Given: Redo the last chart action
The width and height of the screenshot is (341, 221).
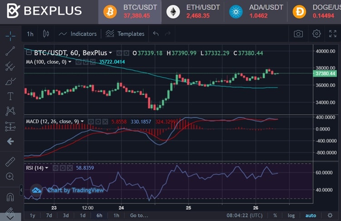Looking at the screenshot, I should click(168, 34).
